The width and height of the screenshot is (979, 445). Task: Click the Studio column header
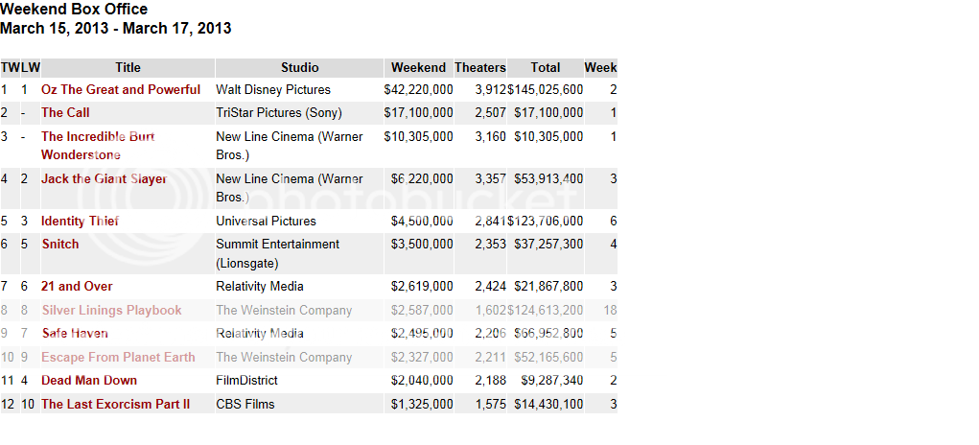pos(299,68)
